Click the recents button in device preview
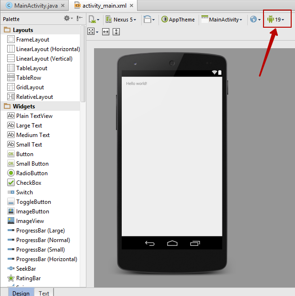The width and height of the screenshot is (295, 296). [x=195, y=243]
